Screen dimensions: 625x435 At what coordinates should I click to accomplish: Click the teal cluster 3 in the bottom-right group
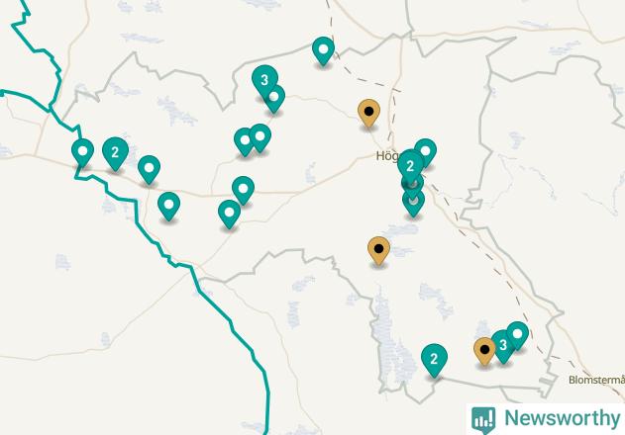pos(503,346)
